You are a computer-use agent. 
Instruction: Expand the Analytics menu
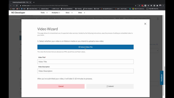(56, 13)
